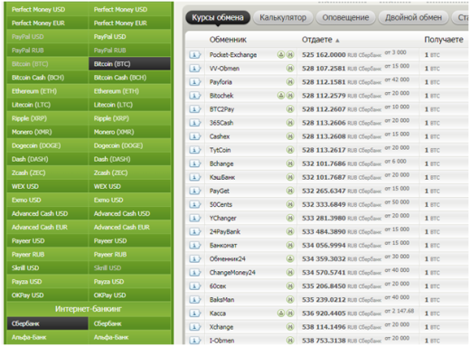470x346 pixels.
Task: Click the Получаете column header
Action: click(444, 40)
